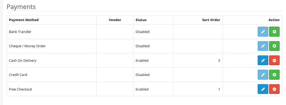
Task: Click the Action column header
Action: pos(274,20)
